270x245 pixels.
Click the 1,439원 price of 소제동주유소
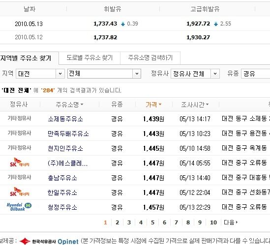click(153, 119)
